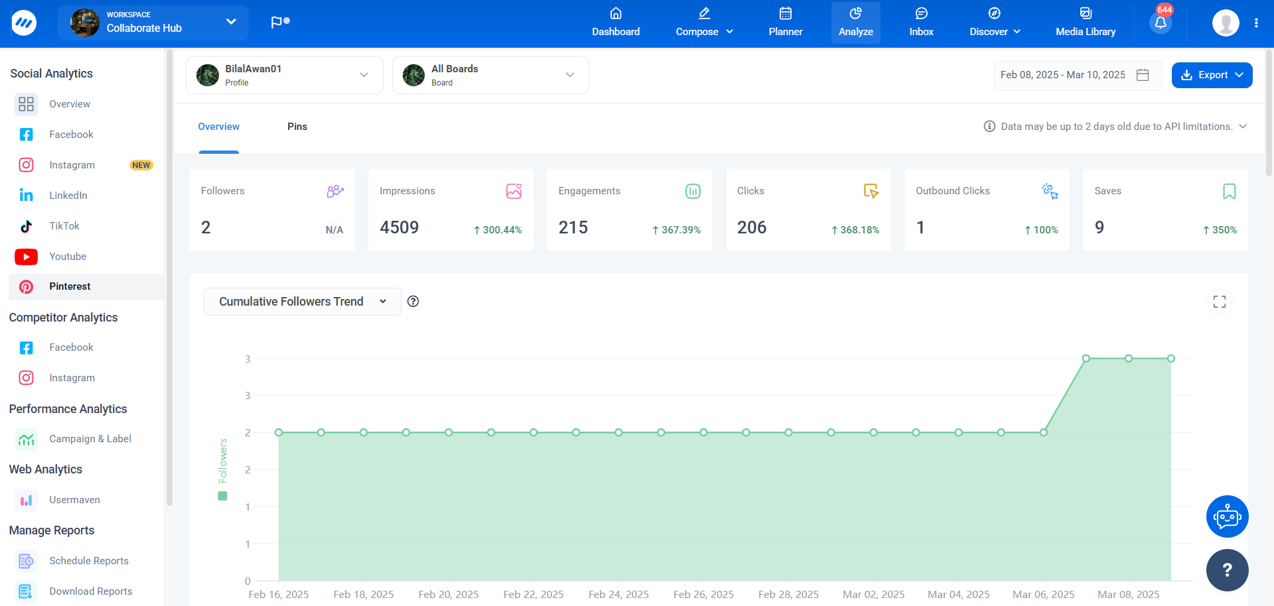Open the All Boards dropdown
1274x606 pixels.
pos(490,75)
